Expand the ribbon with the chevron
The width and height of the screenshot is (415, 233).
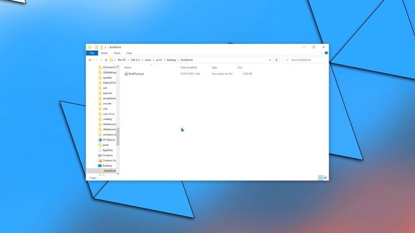[x=322, y=53]
